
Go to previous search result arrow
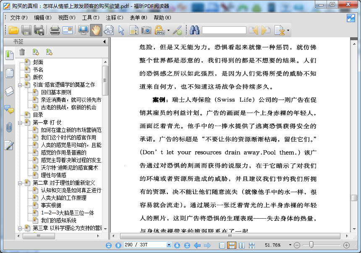pyautogui.click(x=254, y=30)
